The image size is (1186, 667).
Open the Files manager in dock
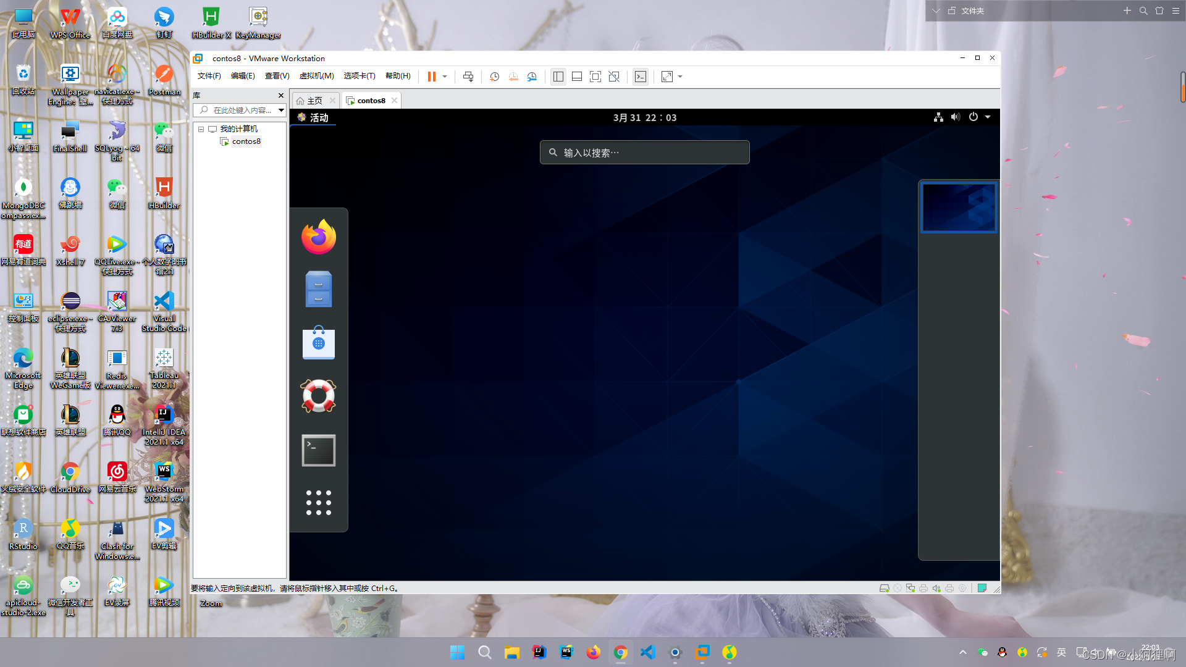pyautogui.click(x=319, y=289)
